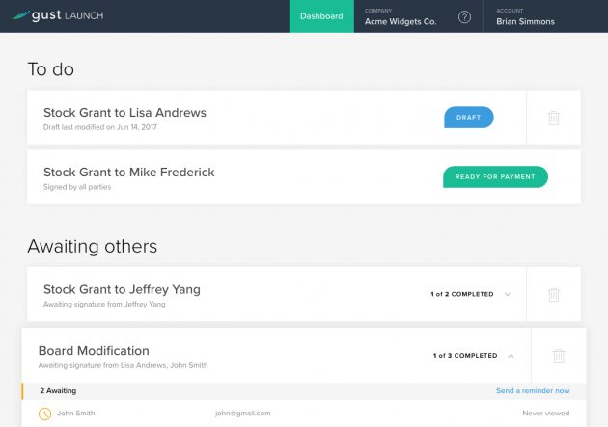Open the Acme Widgets Co. company menu
This screenshot has width=608, height=427.
(x=401, y=16)
